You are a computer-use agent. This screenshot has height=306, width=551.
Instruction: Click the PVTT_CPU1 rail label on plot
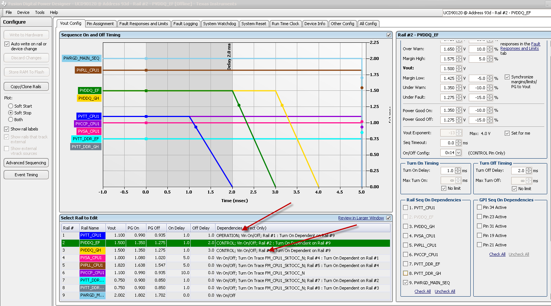(x=89, y=116)
